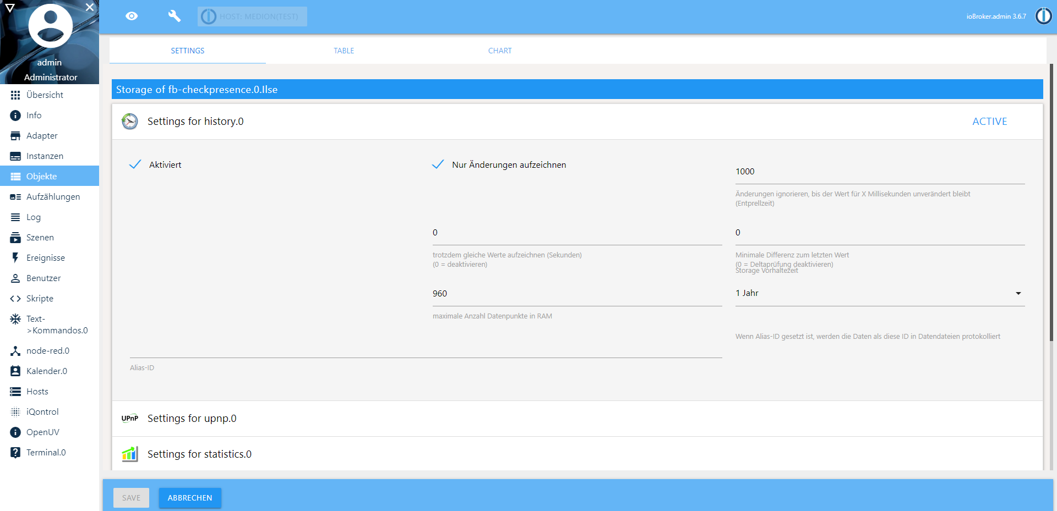This screenshot has height=511, width=1057.
Task: Toggle Nur Änderungen aufzeichnen checkbox
Action: click(438, 164)
